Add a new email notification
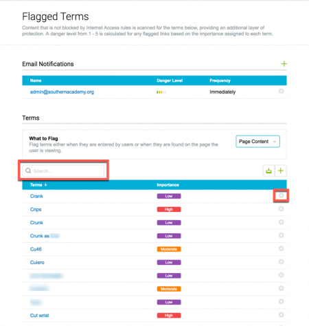The height and width of the screenshot is (326, 309). (x=284, y=64)
